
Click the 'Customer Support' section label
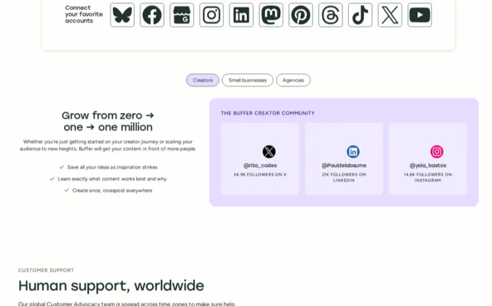pyautogui.click(x=46, y=270)
